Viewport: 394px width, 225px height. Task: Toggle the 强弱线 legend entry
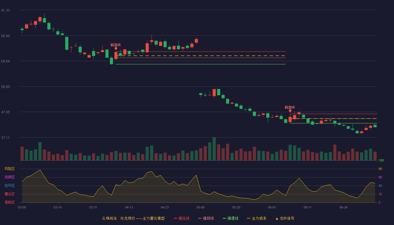click(x=206, y=218)
